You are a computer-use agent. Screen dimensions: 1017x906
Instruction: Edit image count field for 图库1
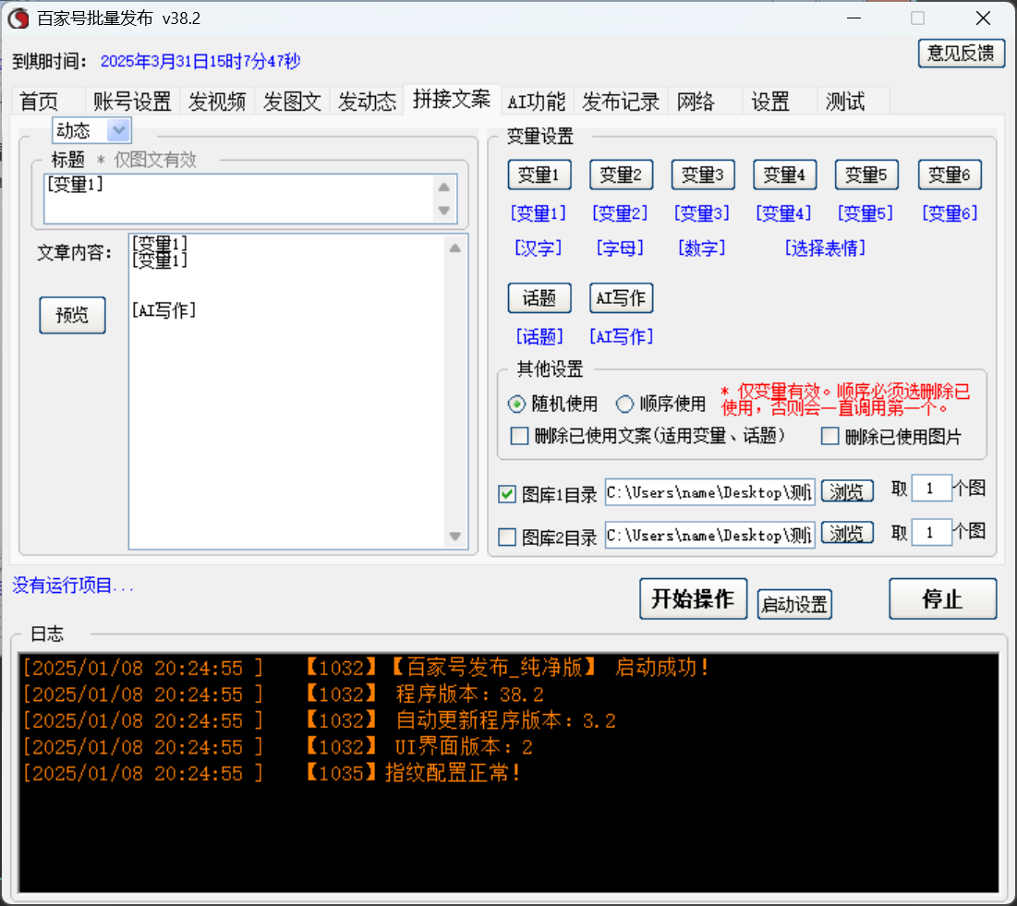click(931, 489)
